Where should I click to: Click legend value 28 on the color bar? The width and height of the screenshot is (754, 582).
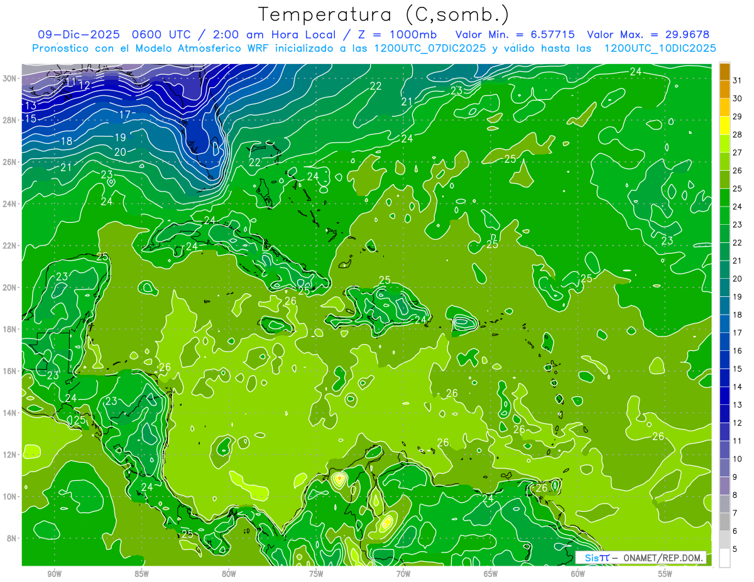(737, 134)
